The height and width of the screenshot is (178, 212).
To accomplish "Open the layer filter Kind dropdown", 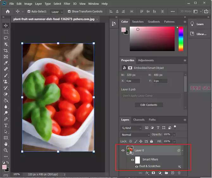I will [x=131, y=128].
